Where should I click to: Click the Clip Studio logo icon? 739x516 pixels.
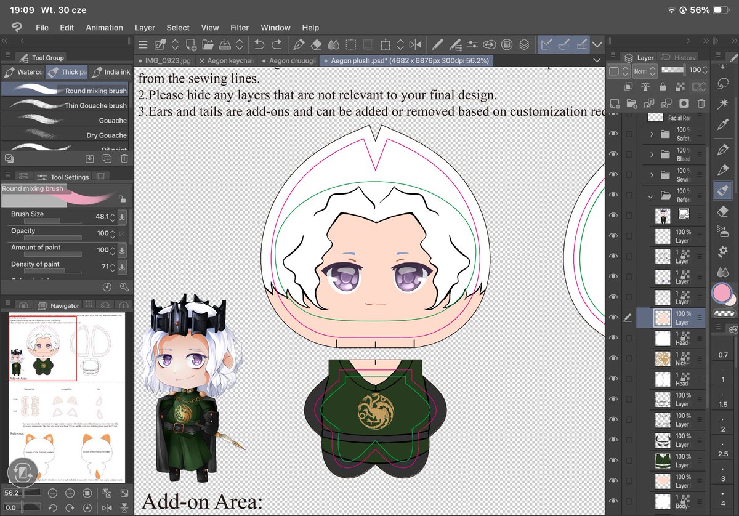[x=16, y=28]
